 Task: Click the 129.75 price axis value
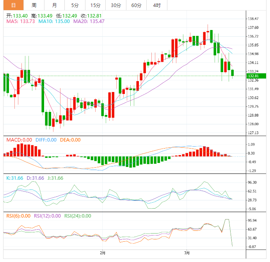tap(253, 106)
